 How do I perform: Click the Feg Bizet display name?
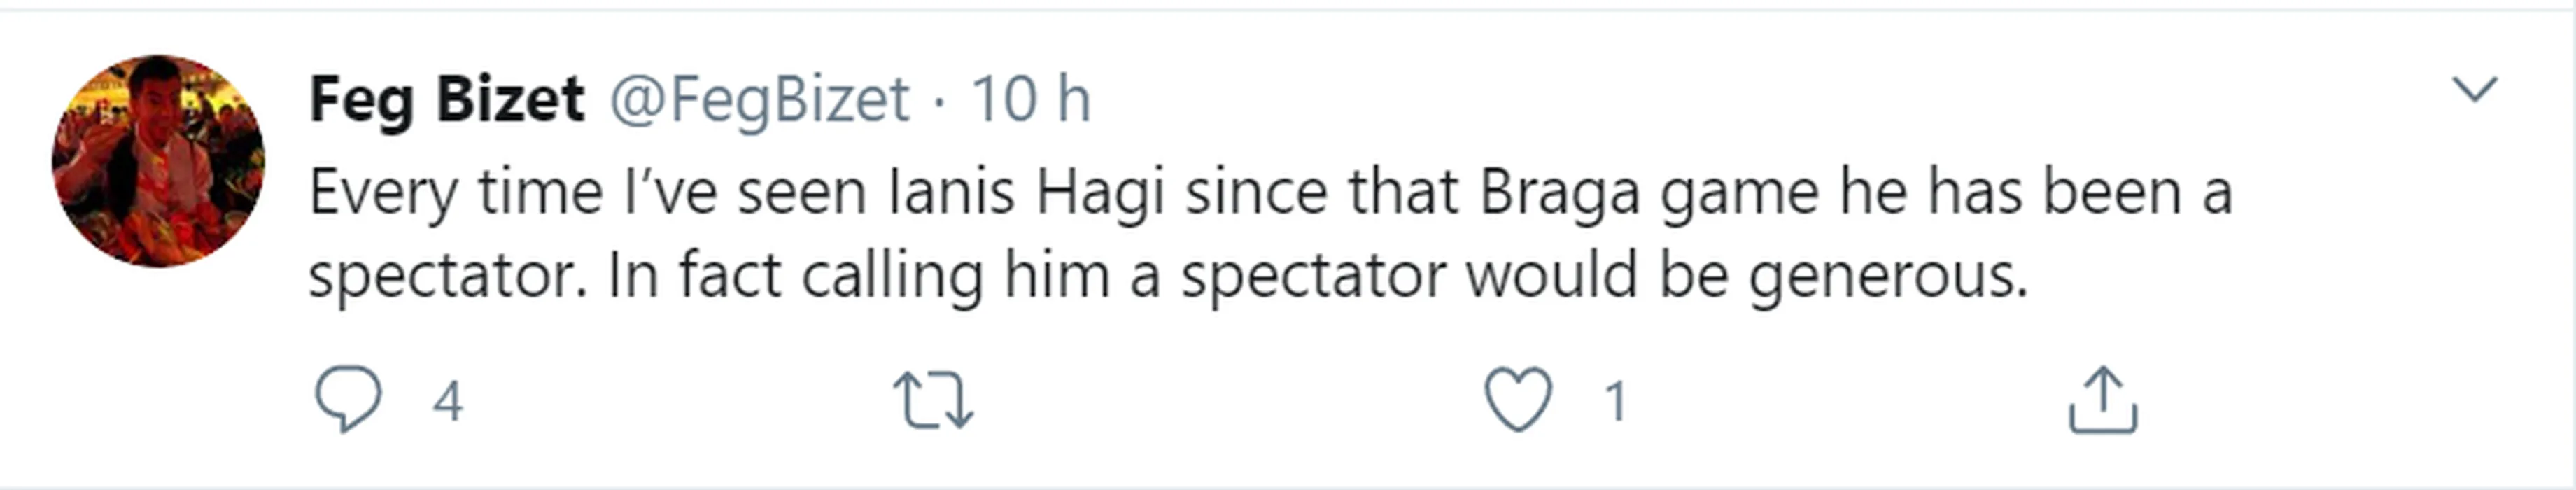[x=446, y=99]
